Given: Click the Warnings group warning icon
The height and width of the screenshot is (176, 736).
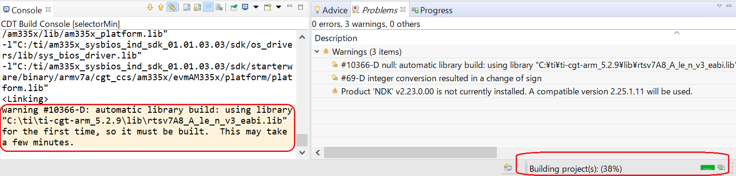Looking at the screenshot, I should 326,51.
